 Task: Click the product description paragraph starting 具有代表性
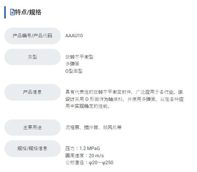point(124,99)
